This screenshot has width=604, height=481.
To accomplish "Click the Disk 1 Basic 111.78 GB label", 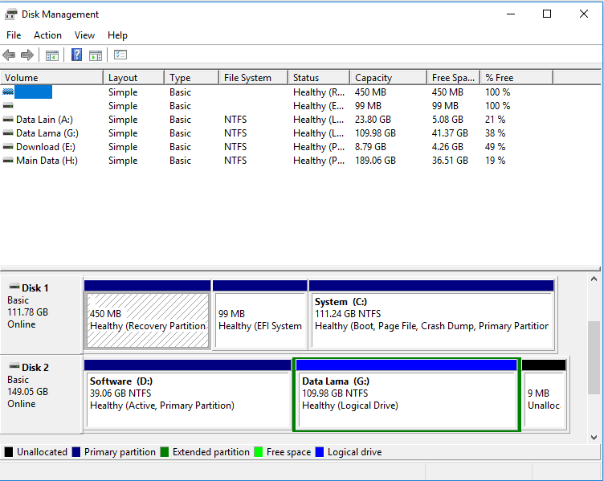I will [x=42, y=315].
